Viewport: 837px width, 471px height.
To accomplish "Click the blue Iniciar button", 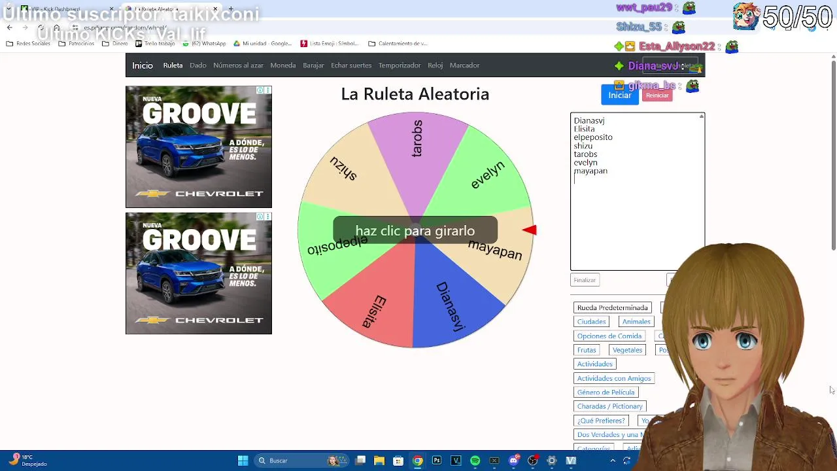I will [620, 95].
